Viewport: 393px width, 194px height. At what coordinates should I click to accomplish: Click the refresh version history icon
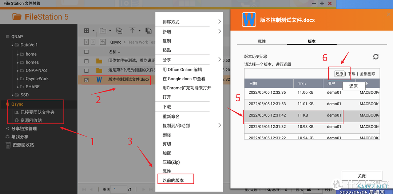(376, 57)
